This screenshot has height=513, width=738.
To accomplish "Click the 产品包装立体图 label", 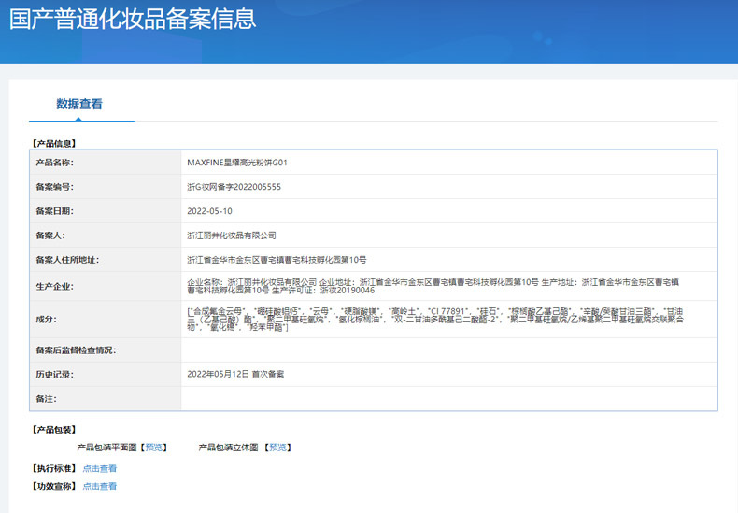I will coord(228,448).
